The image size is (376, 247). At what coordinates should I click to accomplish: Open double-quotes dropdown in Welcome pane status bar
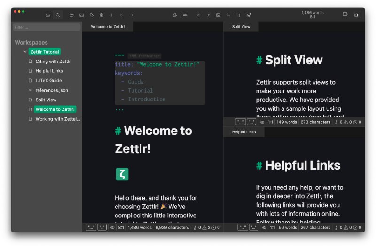[x=91, y=227]
